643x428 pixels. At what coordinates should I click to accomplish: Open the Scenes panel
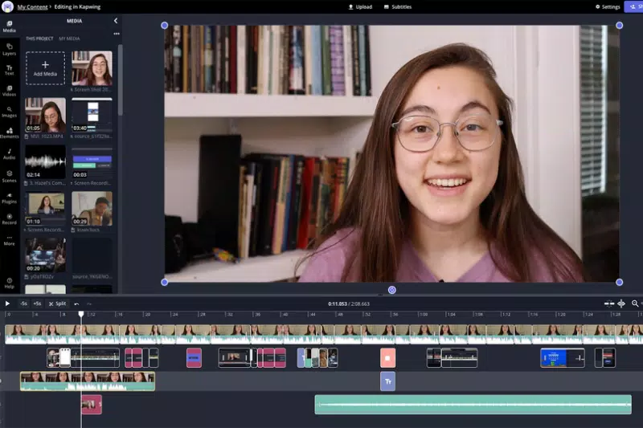tap(9, 176)
